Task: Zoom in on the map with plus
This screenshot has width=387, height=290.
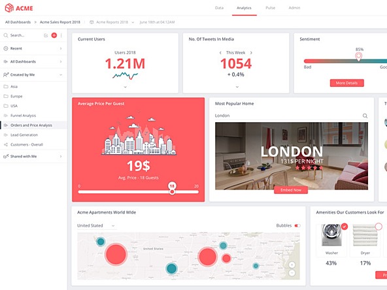Action: (x=292, y=265)
